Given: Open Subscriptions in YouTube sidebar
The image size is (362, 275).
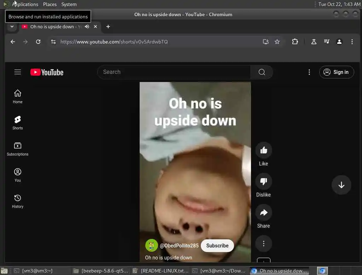Looking at the screenshot, I should coord(18,149).
